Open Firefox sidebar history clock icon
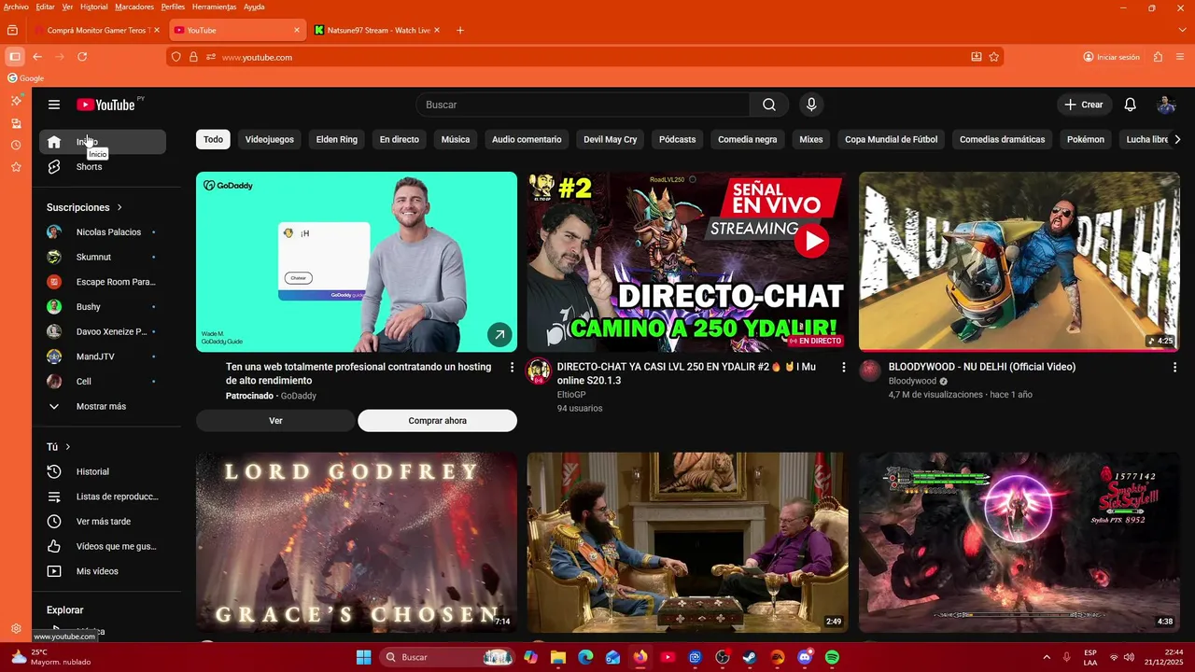This screenshot has width=1195, height=672. point(16,145)
